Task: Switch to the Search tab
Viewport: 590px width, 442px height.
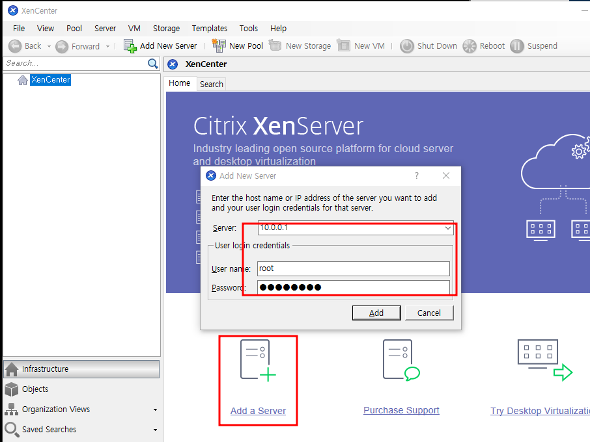Action: [x=212, y=84]
